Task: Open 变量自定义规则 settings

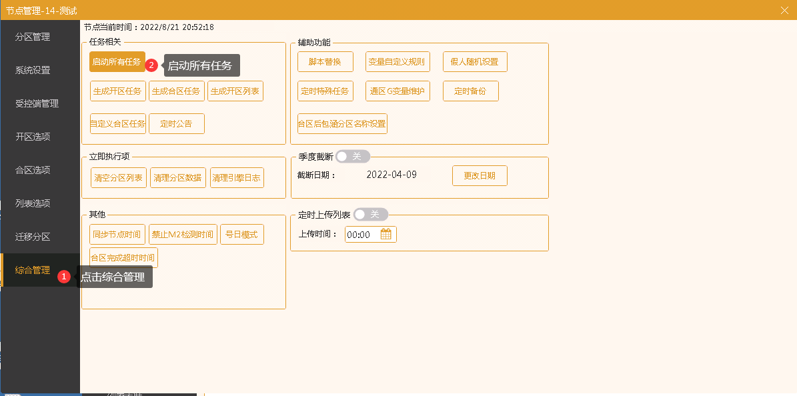Action: [x=397, y=61]
